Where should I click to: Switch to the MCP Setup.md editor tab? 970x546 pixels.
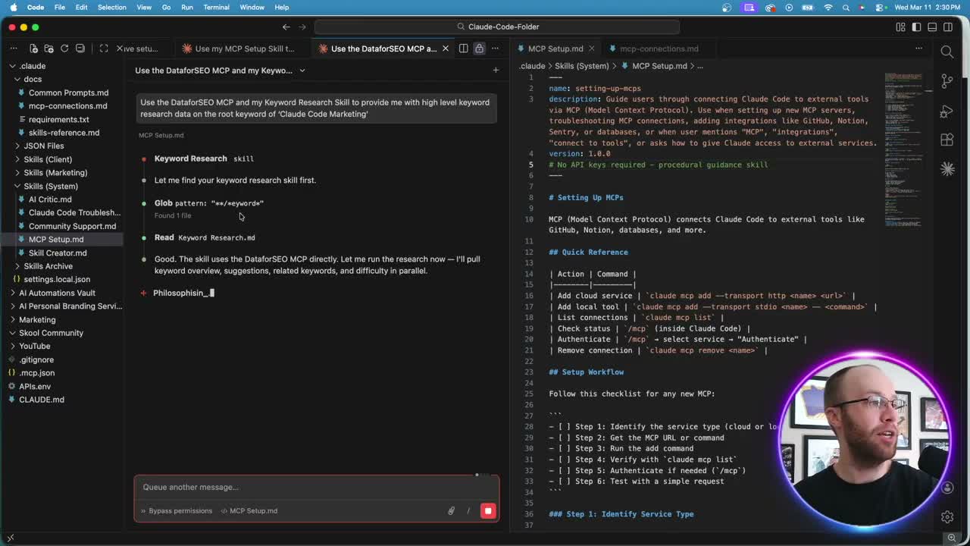point(555,49)
